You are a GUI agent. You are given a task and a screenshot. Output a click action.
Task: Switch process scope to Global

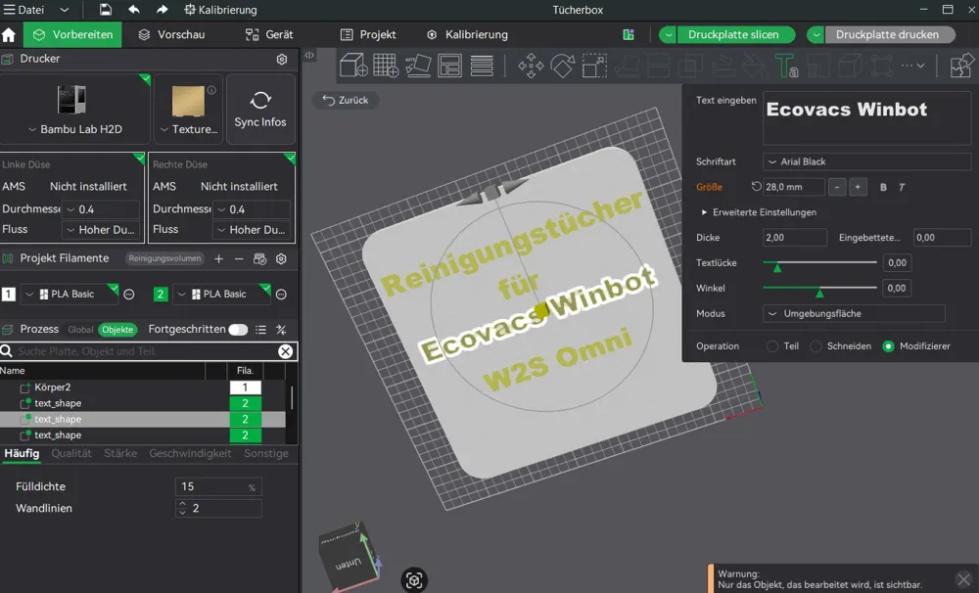[x=80, y=330]
